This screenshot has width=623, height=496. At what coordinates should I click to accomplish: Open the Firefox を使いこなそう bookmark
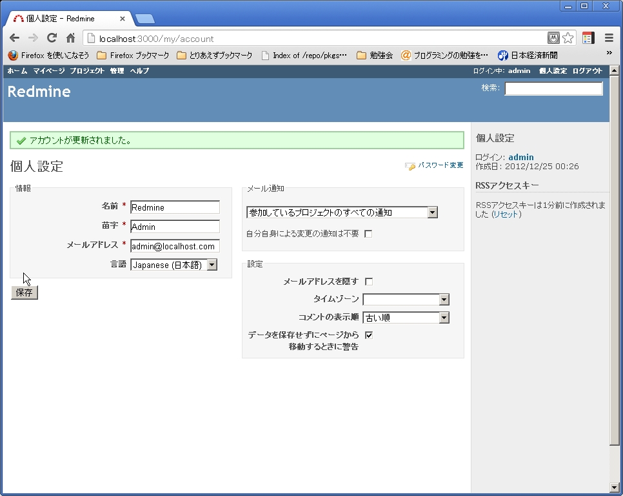tap(48, 56)
